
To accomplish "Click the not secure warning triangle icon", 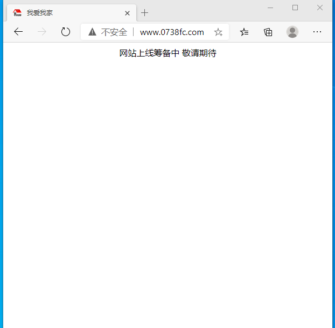I will (x=92, y=32).
